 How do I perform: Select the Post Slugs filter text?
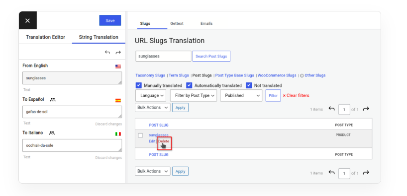[202, 75]
